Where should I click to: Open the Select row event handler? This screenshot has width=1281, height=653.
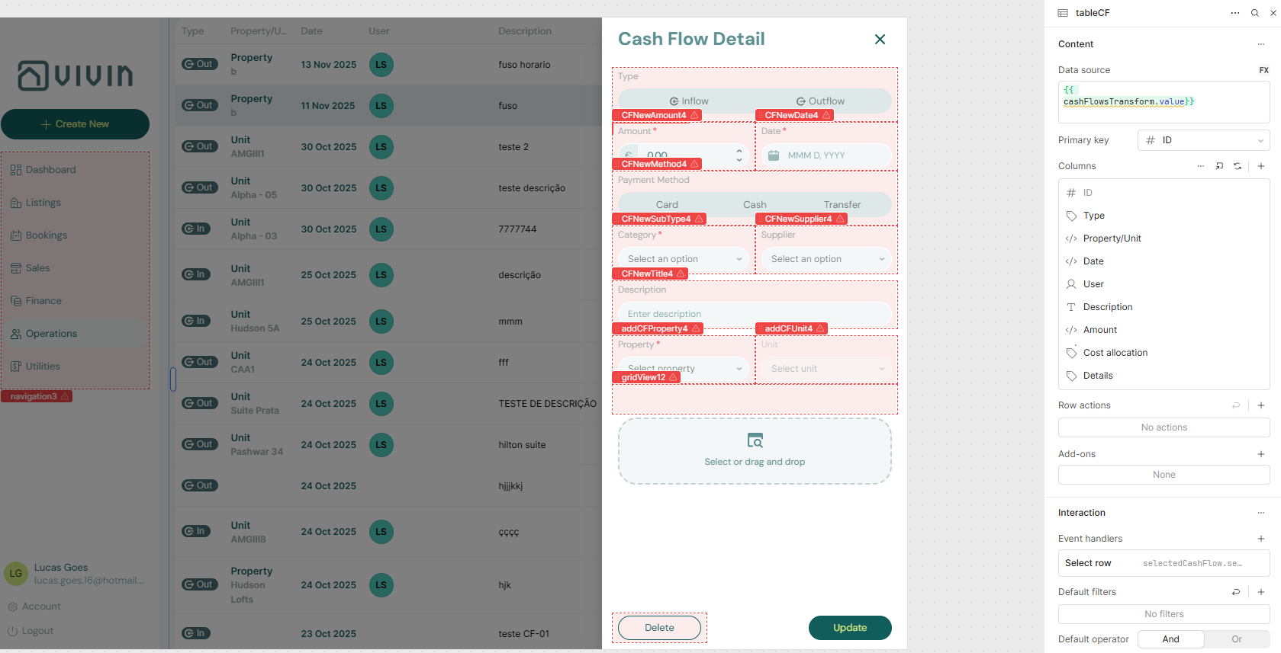pos(1164,563)
